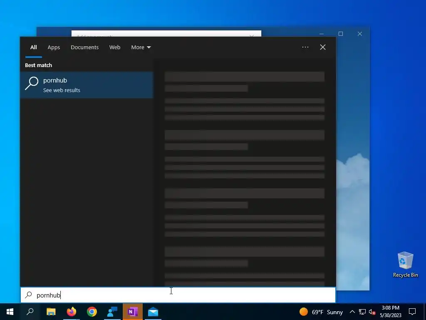Switch to the All search tab

coord(33,47)
